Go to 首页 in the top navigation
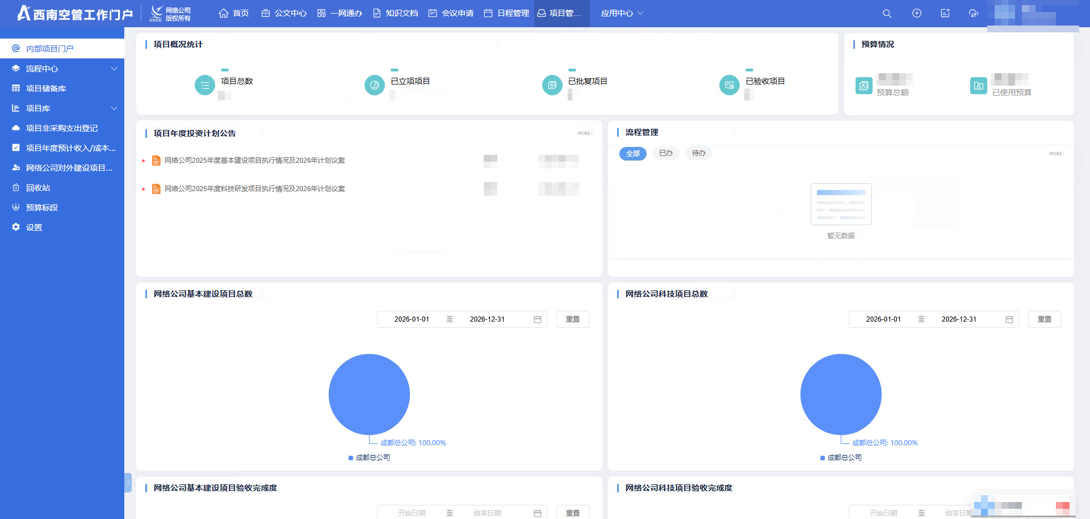 coord(234,13)
